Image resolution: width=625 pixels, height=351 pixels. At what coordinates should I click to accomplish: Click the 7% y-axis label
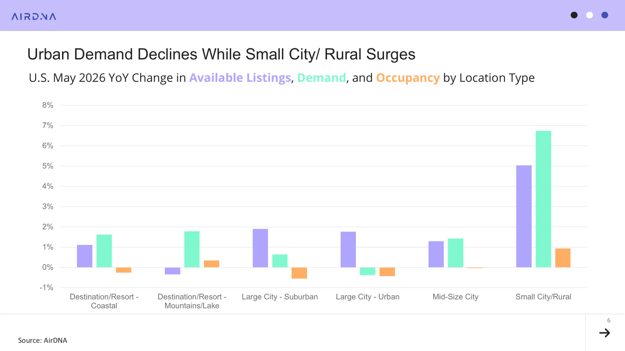coord(48,126)
